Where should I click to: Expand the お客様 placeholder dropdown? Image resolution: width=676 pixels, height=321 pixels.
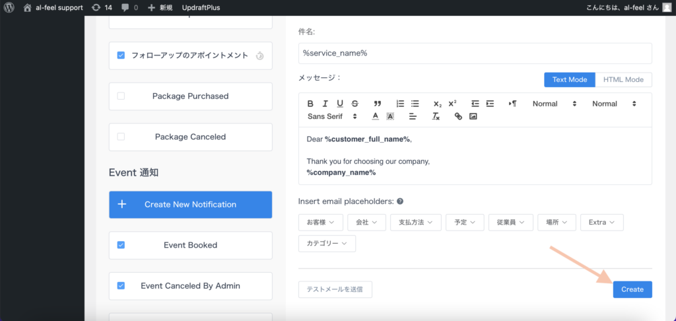point(321,223)
